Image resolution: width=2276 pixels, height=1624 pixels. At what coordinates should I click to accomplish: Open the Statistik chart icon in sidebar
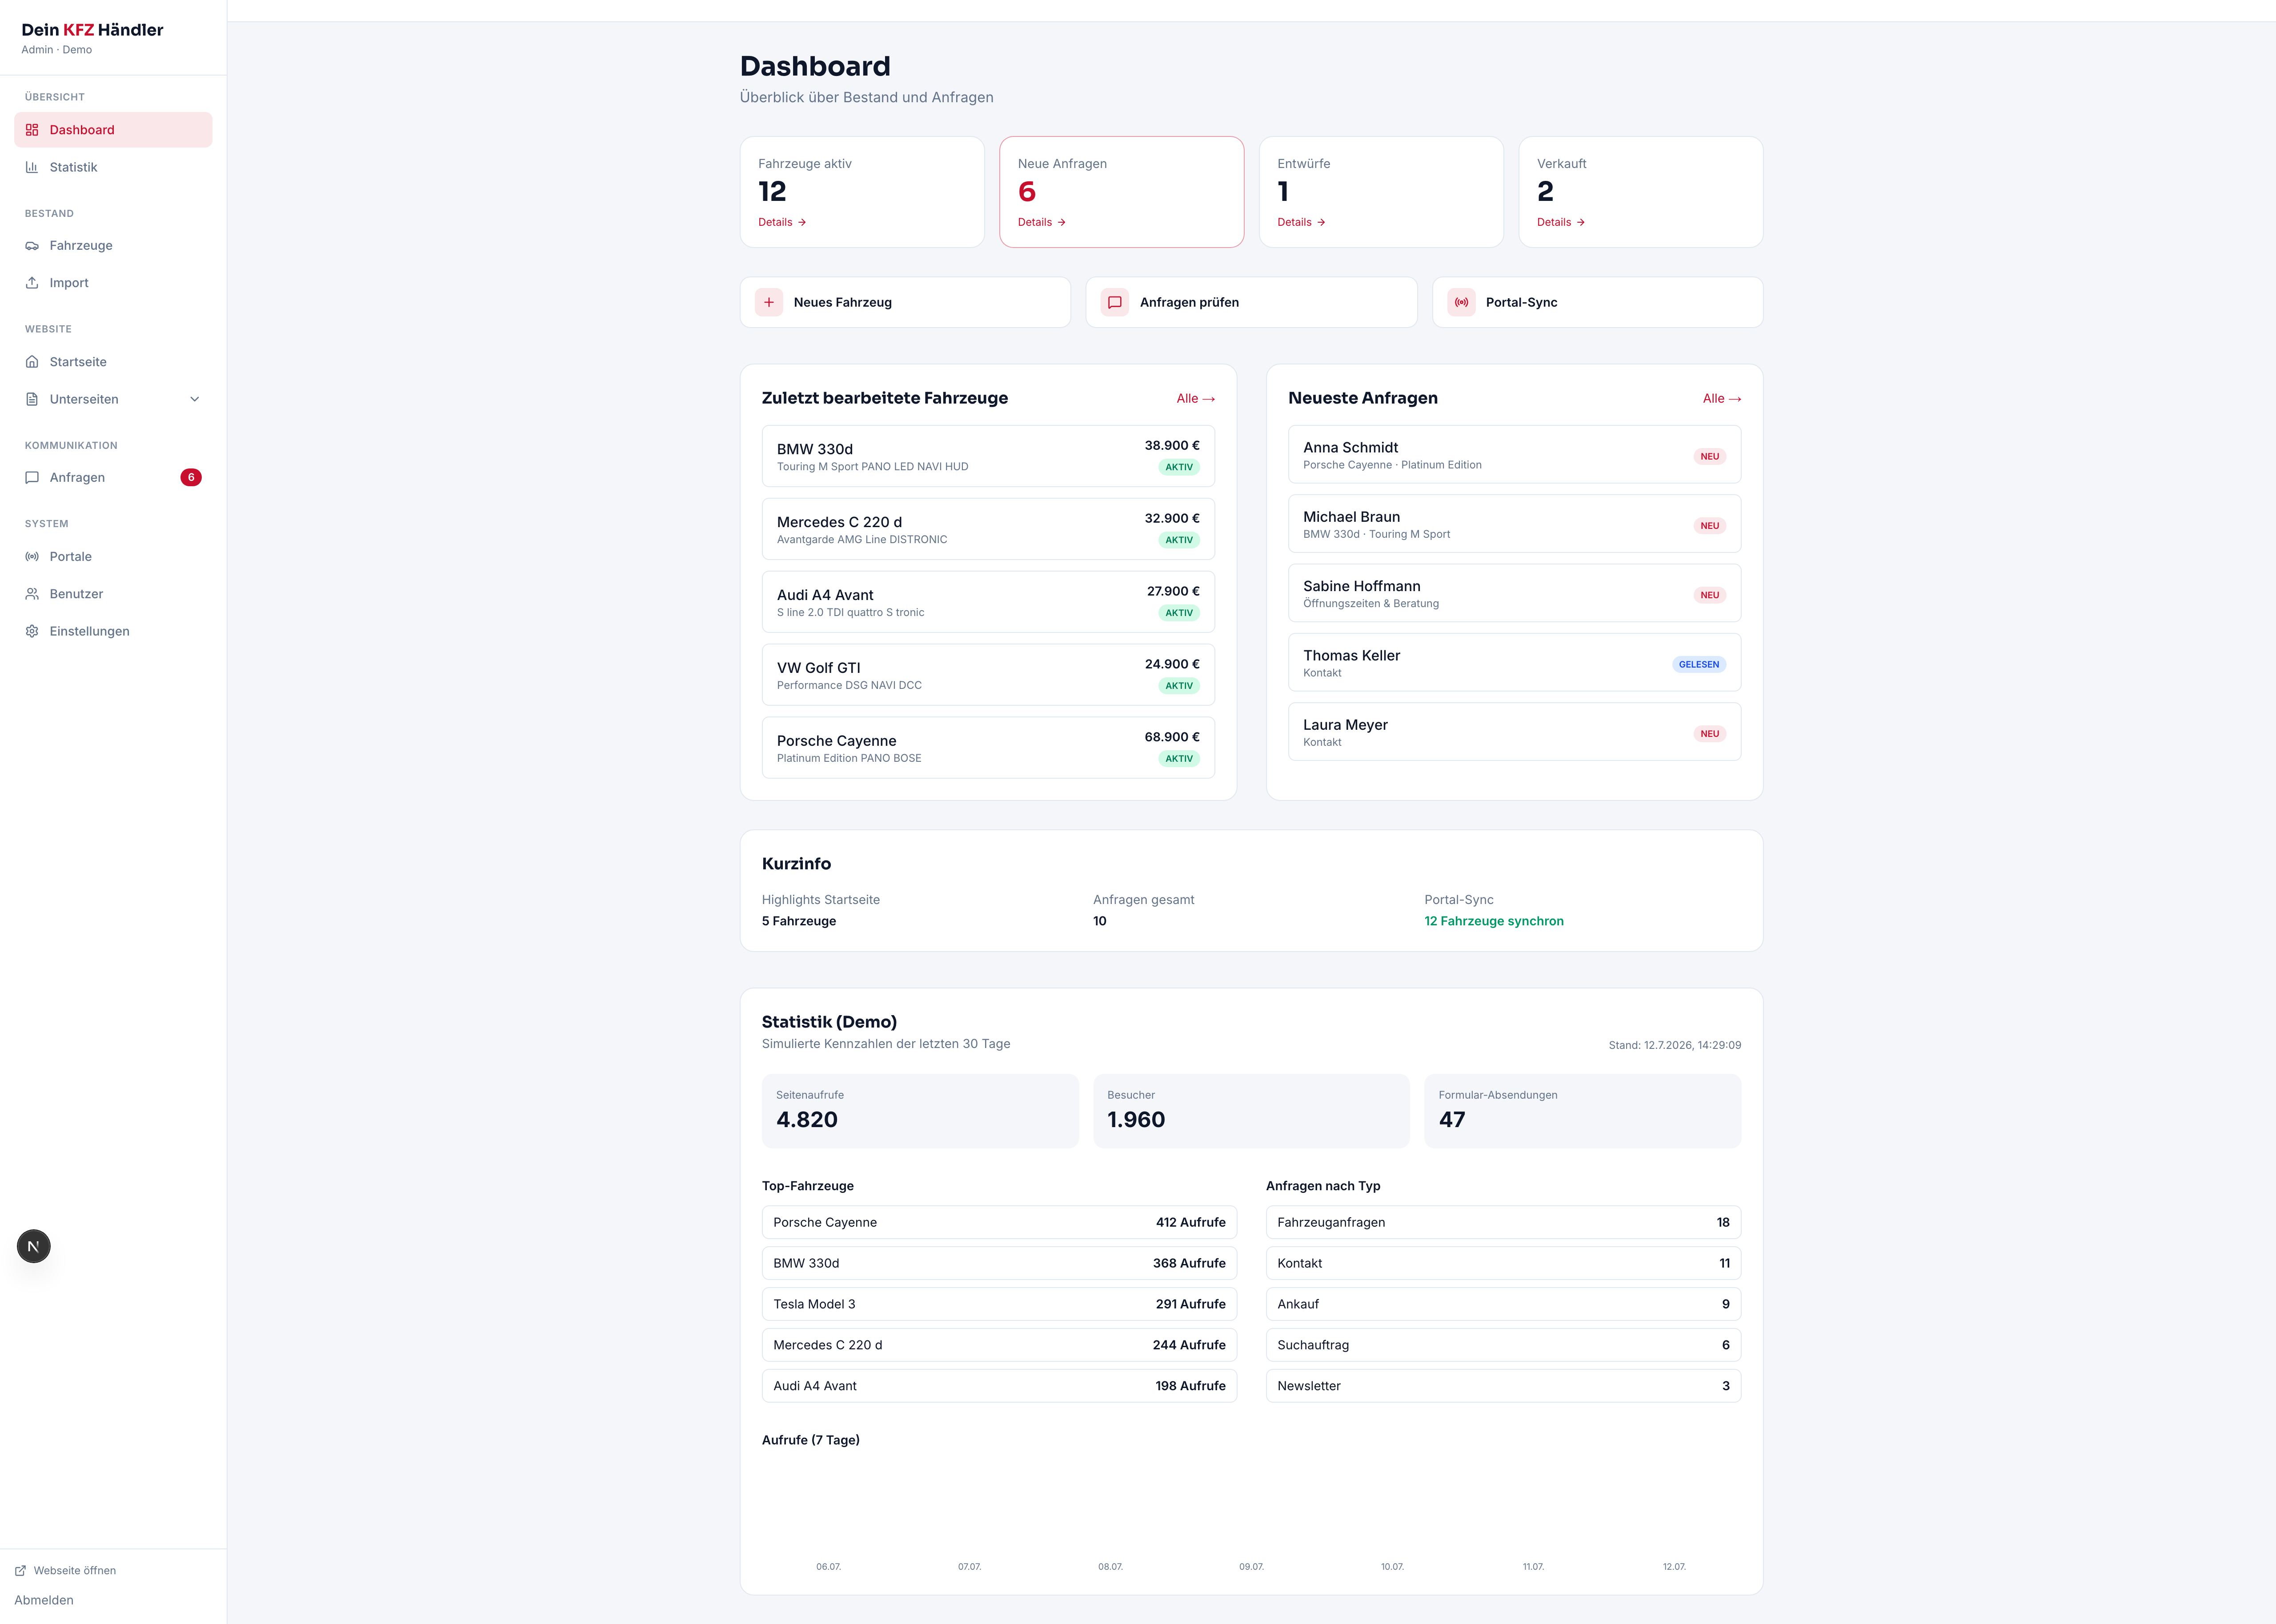32,167
